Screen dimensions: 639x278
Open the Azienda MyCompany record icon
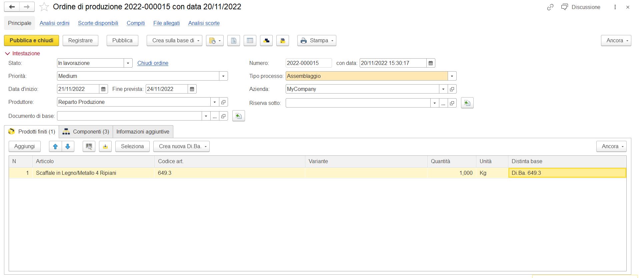coord(452,89)
